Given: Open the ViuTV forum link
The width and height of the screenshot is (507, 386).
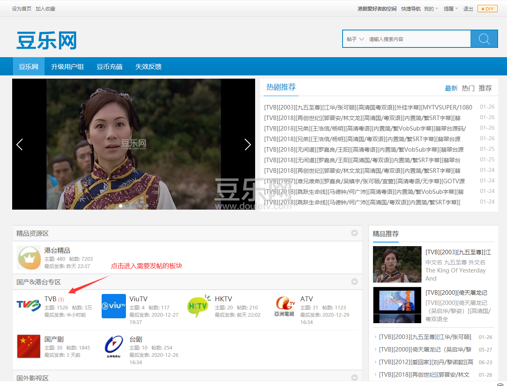Looking at the screenshot, I should (138, 299).
